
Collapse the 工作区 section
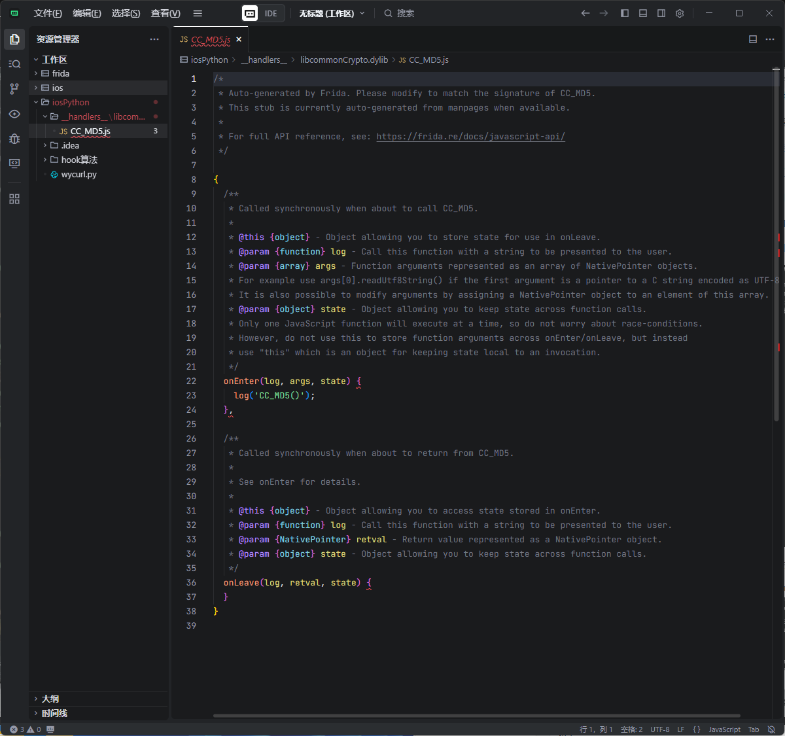(98, 60)
